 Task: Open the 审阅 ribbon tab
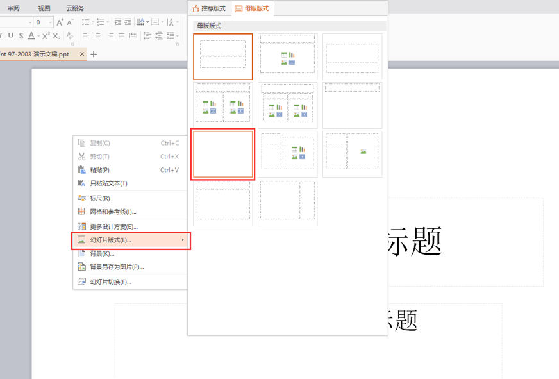[x=13, y=8]
